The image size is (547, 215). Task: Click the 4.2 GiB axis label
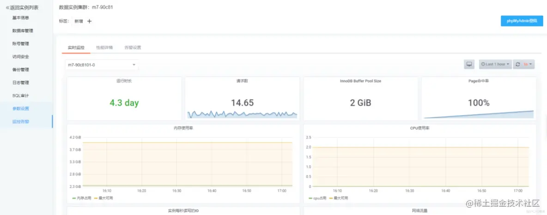coord(75,137)
